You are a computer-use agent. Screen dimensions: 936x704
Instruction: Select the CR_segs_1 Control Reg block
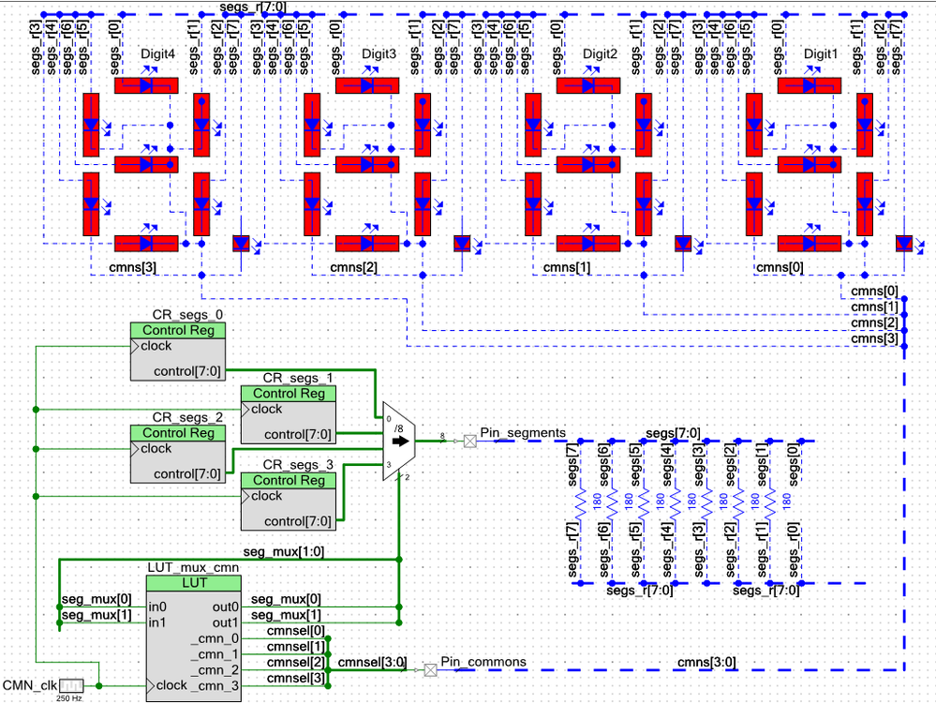[289, 414]
